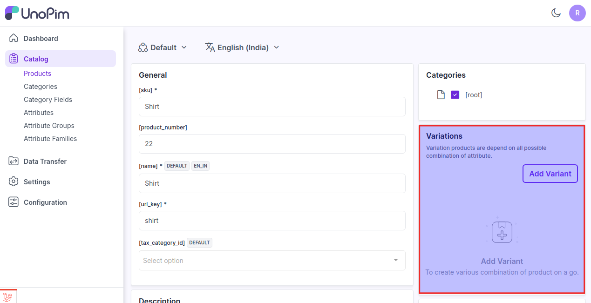
Task: Open the English (India) locale dropdown
Action: click(242, 47)
